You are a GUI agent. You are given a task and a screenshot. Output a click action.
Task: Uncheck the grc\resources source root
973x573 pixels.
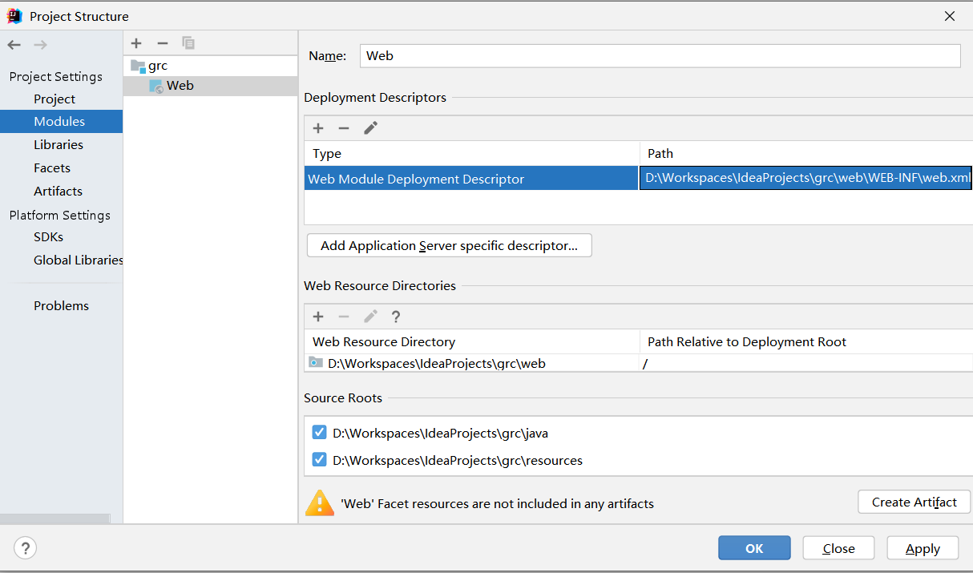pos(320,460)
